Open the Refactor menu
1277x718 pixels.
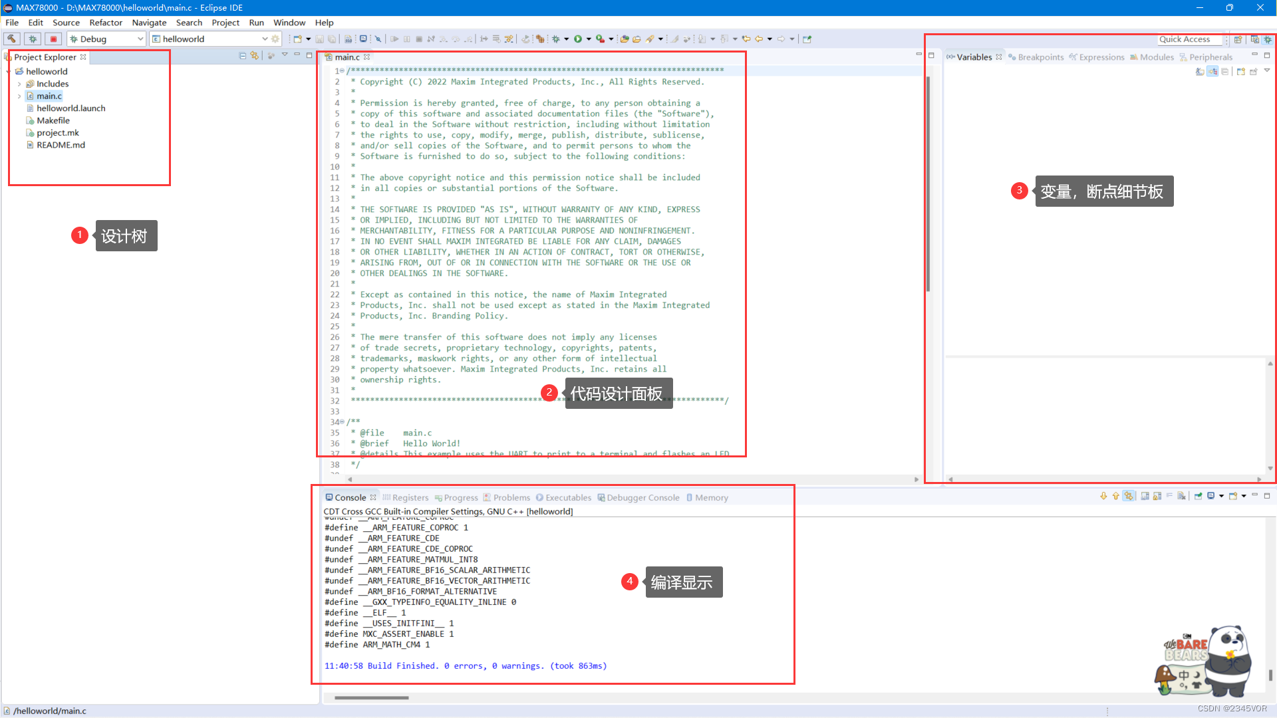pyautogui.click(x=106, y=23)
